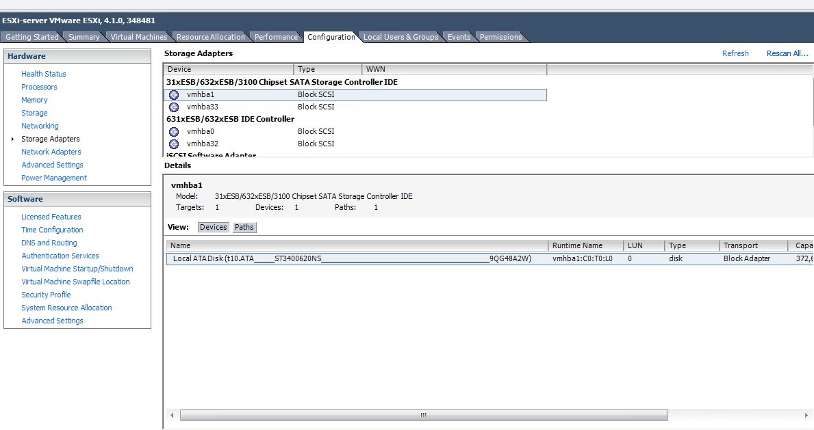
Task: Switch to the Events tab
Action: coord(459,37)
